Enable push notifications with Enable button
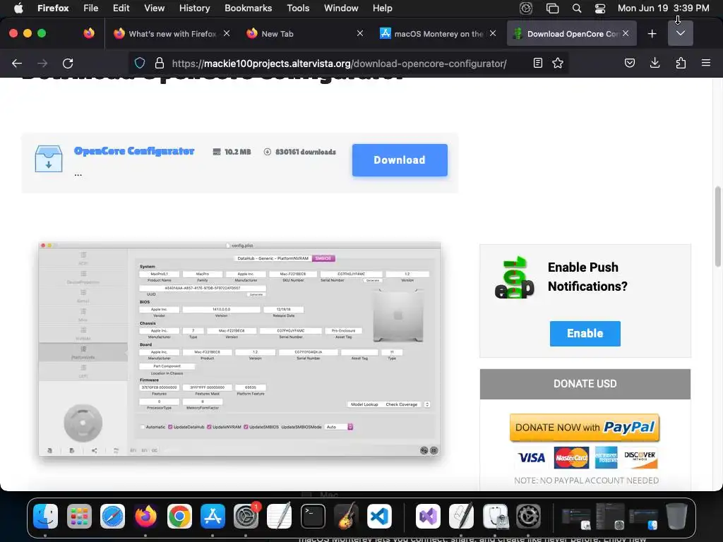Viewport: 723px width, 542px height. (585, 333)
